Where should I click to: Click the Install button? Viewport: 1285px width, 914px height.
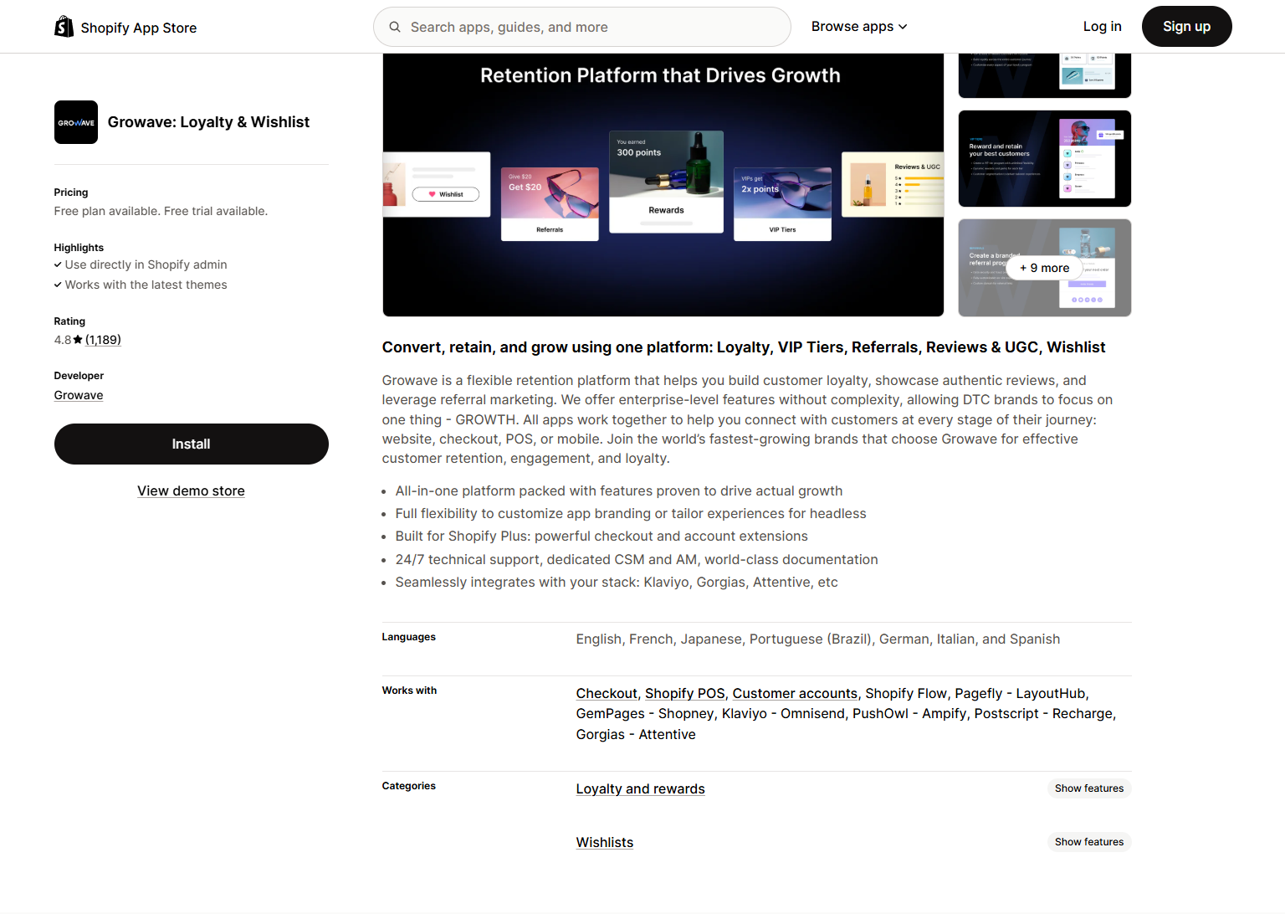tap(191, 444)
